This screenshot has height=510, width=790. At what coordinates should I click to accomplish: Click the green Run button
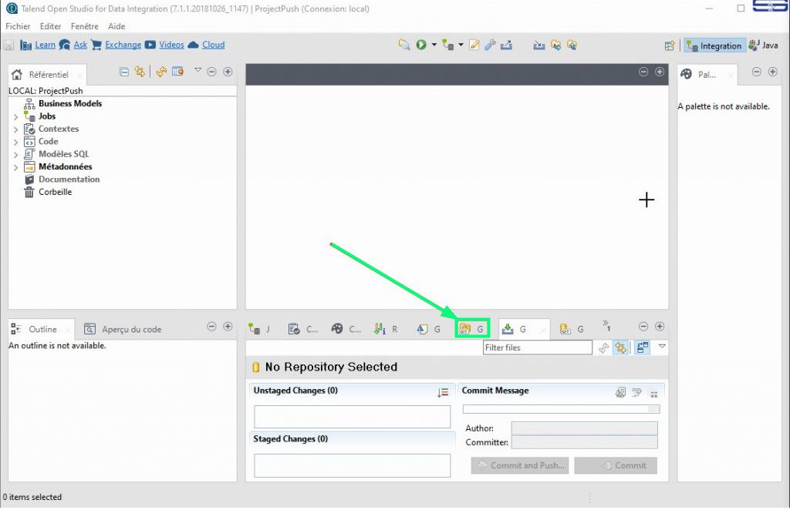[x=421, y=45]
